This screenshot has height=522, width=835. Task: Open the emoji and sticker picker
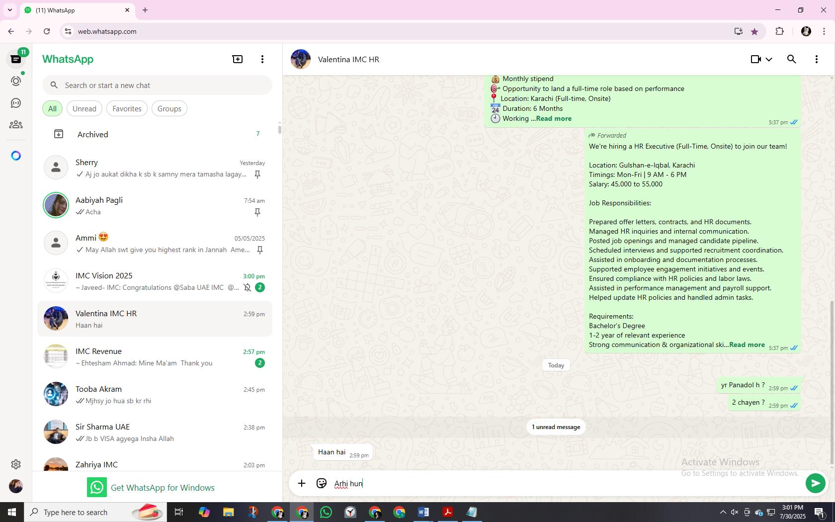coord(322,483)
